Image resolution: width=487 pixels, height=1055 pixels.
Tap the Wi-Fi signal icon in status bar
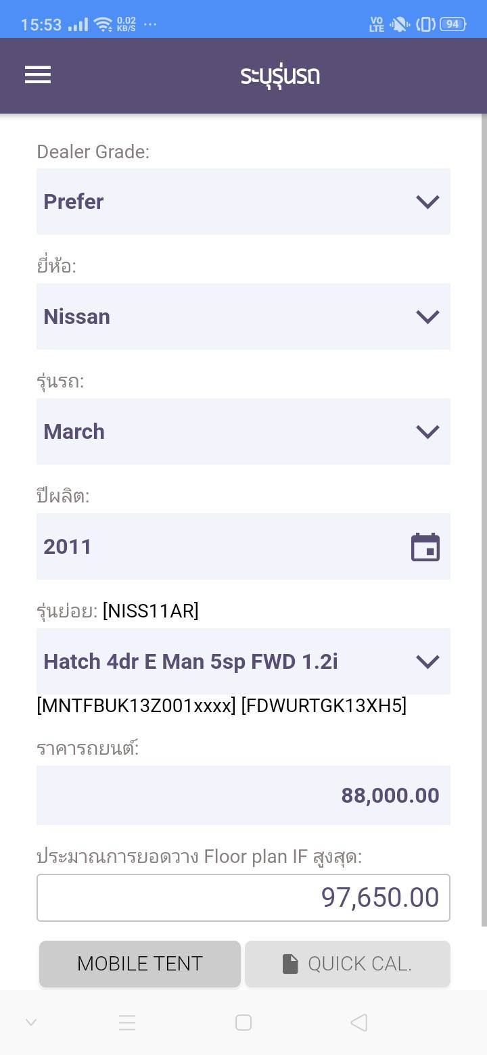tap(103, 25)
